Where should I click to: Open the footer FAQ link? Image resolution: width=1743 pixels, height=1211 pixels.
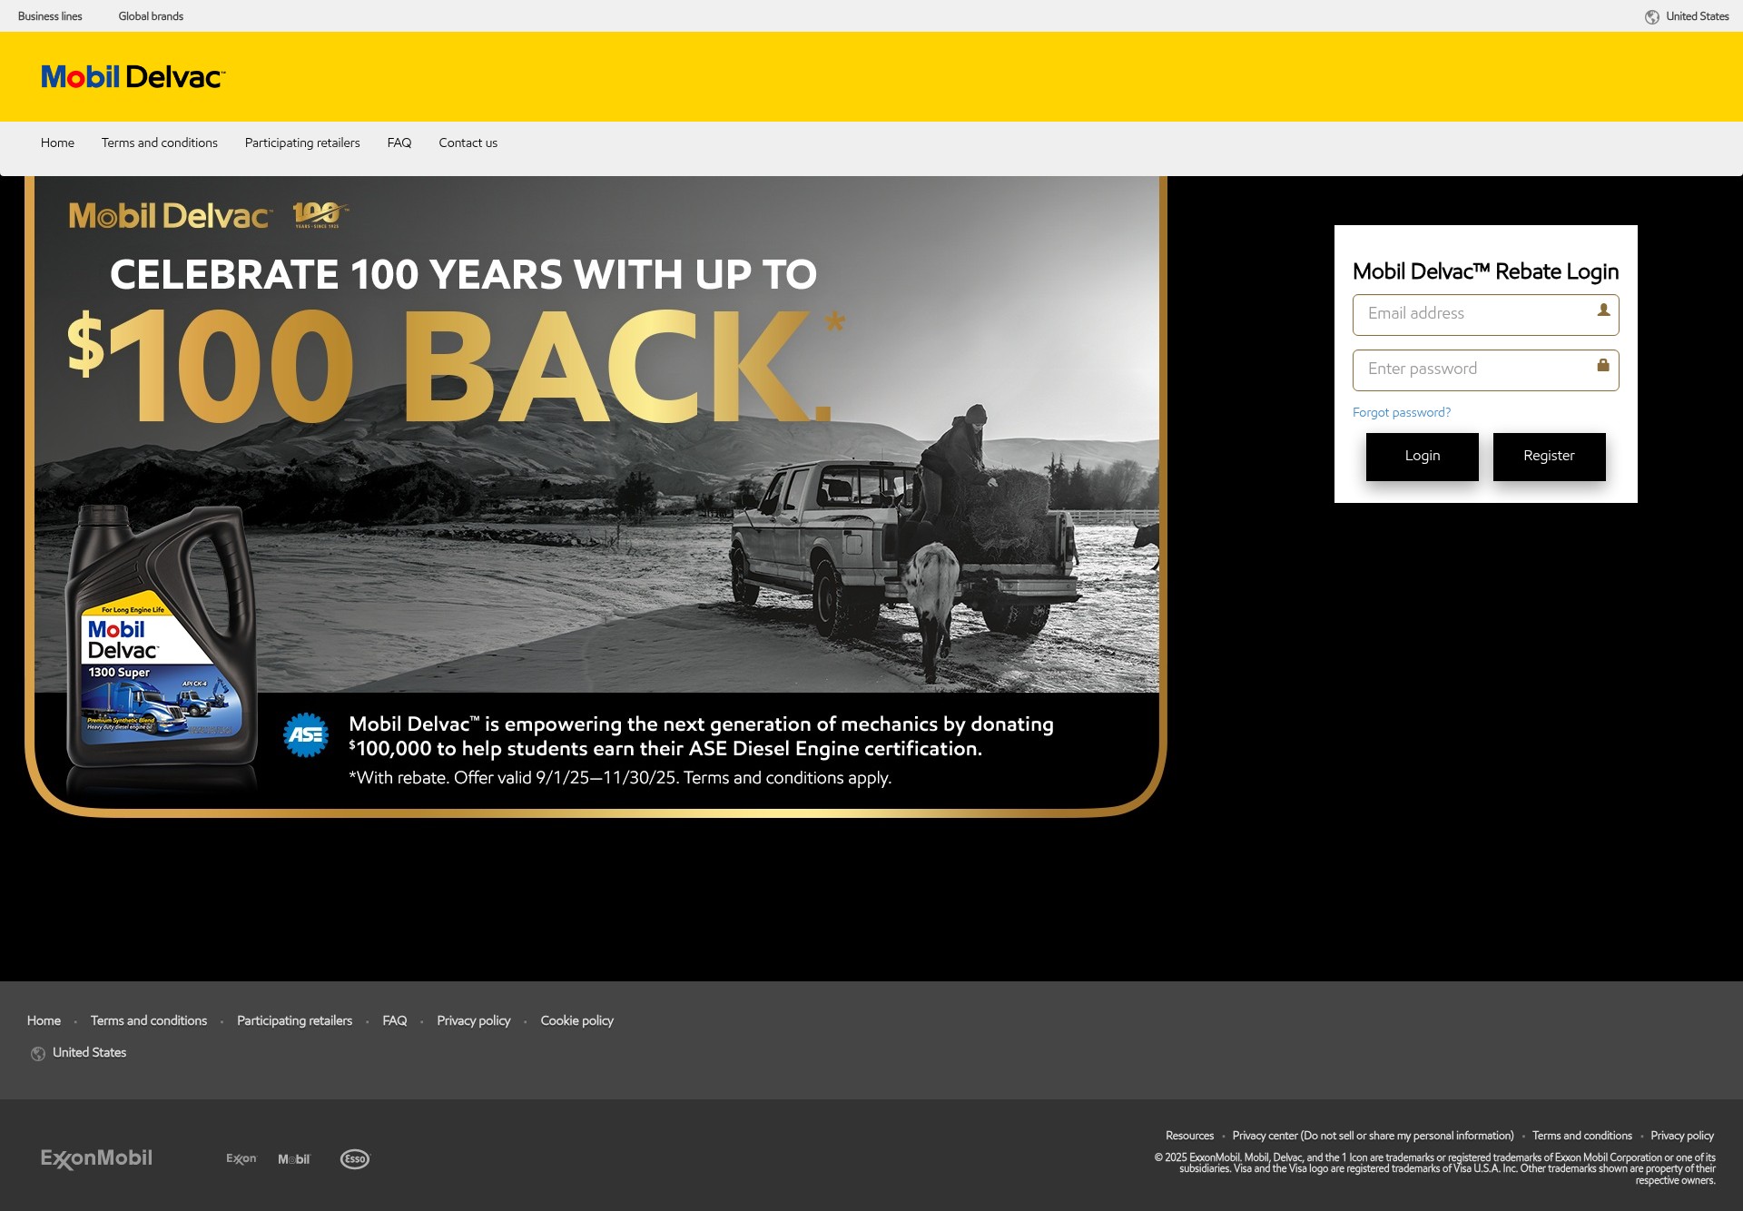pyautogui.click(x=395, y=1020)
